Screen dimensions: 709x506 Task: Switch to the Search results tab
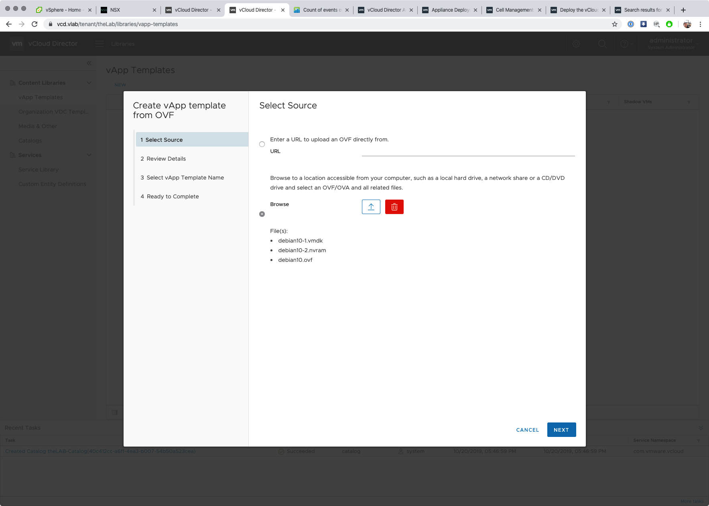click(642, 10)
